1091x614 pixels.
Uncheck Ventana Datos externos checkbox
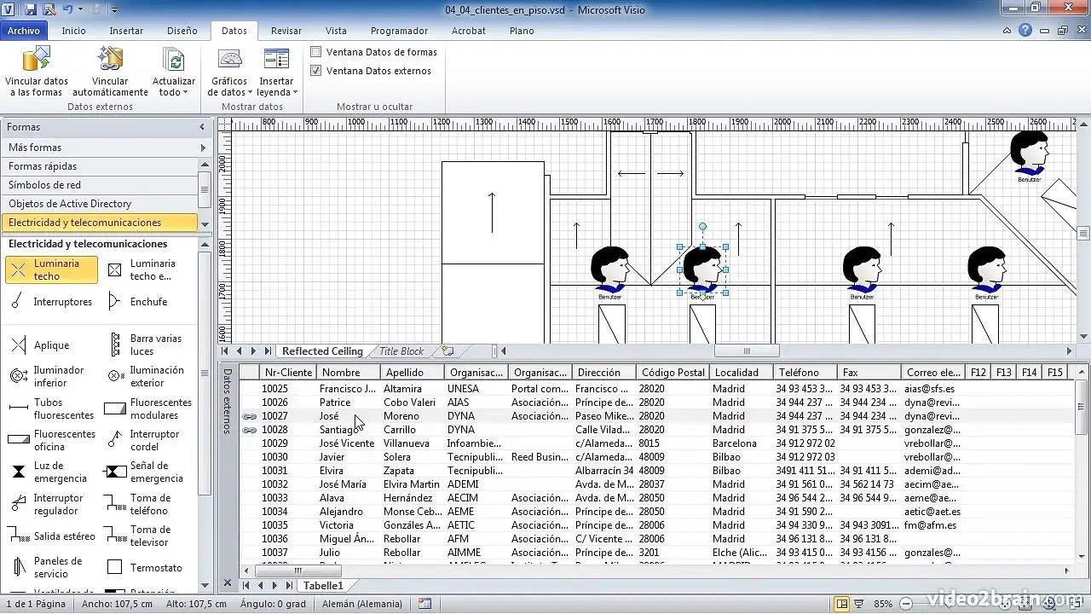316,71
